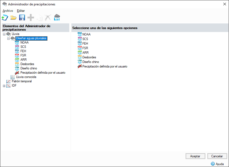Click the new precipitation file toolbar icon
This screenshot has width=229, height=167.
coord(5,18)
